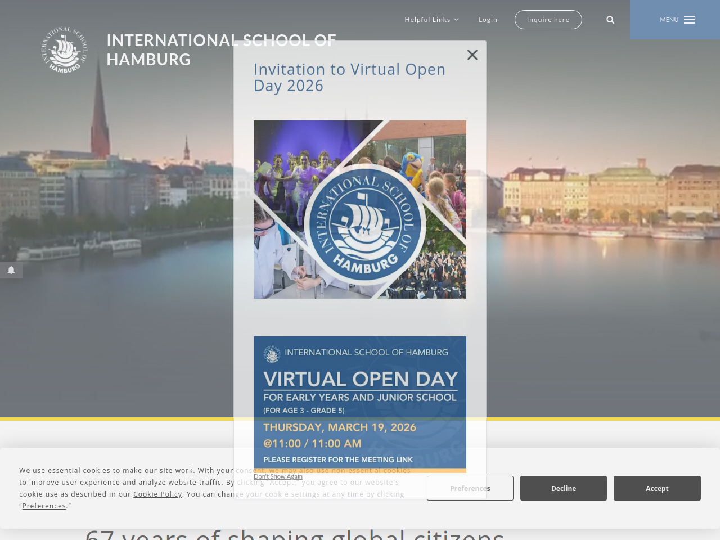The width and height of the screenshot is (720, 540).
Task: Click the underlined Preferences link in cookie text
Action: pos(44,506)
